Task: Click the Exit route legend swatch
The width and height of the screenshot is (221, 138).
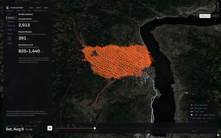Action: (x=192, y=111)
